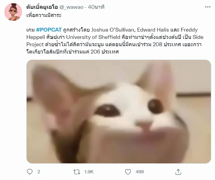
Task: Open profile via display name ดับเบิ้ลยูเอโอ
Action: point(42,7)
